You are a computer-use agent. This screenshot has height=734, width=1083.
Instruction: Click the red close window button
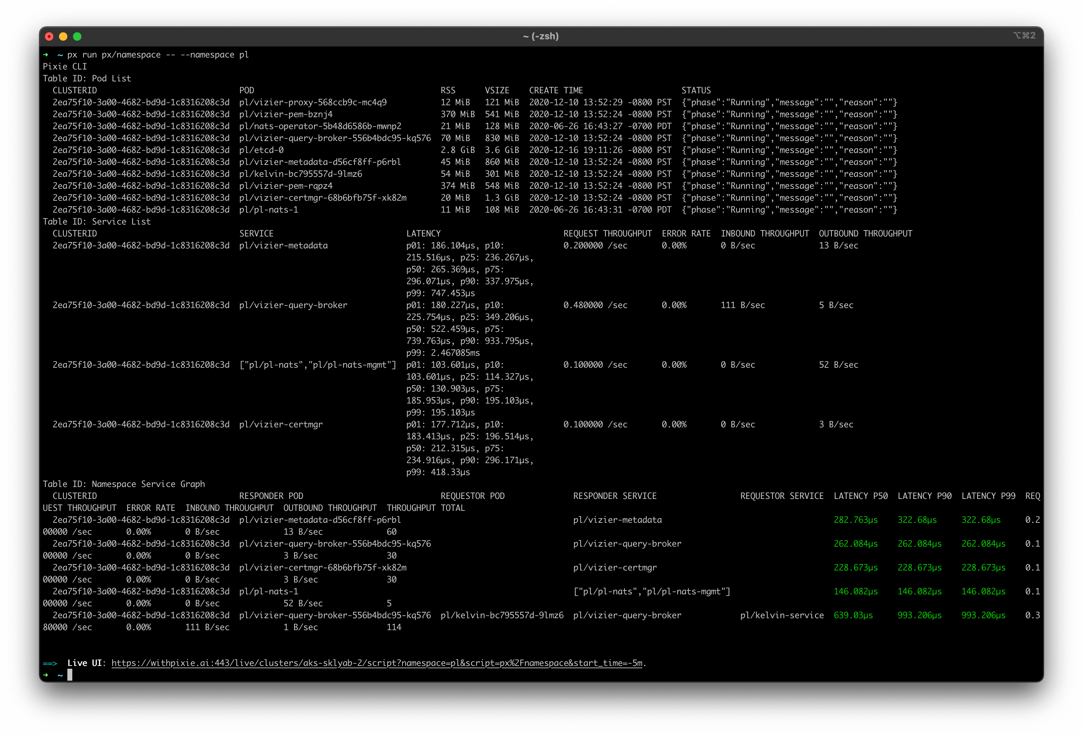pos(49,36)
